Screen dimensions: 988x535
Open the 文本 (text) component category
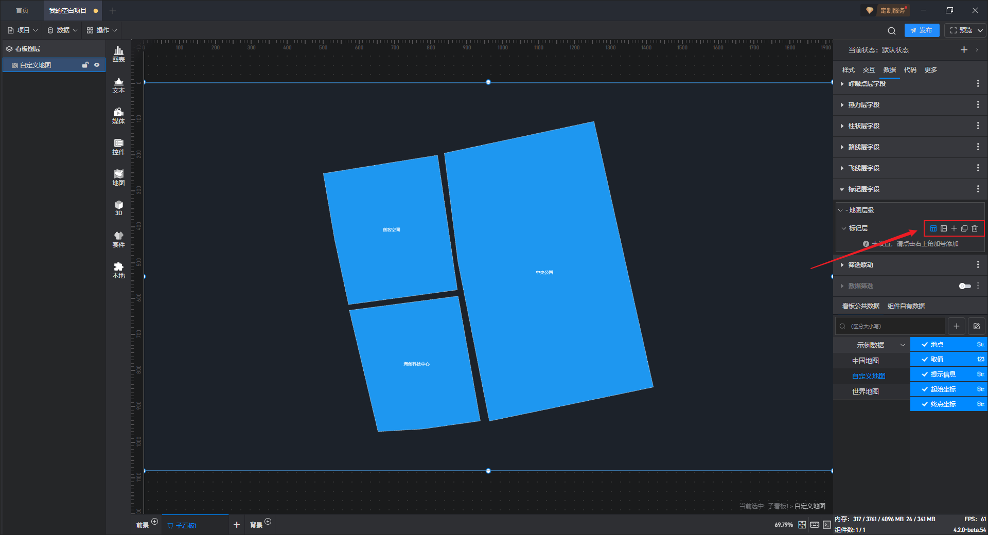(118, 85)
